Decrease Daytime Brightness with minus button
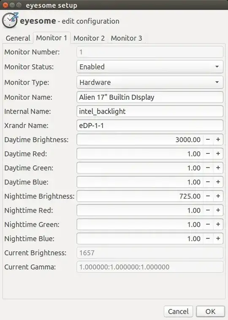The height and width of the screenshot is (320, 228). pos(208,139)
